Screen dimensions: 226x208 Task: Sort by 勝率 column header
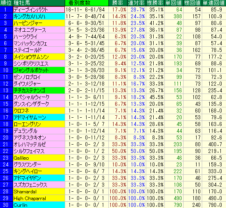coord(118,3)
